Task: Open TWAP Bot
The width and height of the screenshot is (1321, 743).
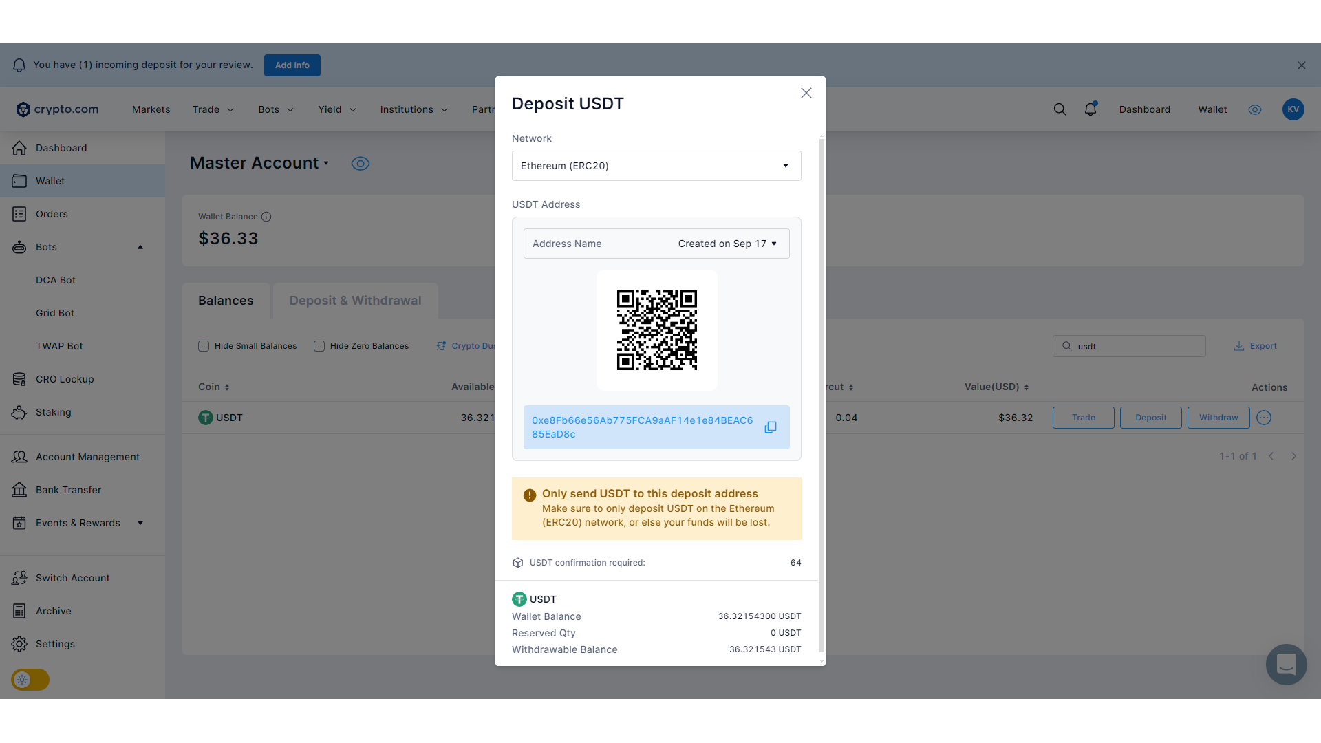Action: pos(59,346)
